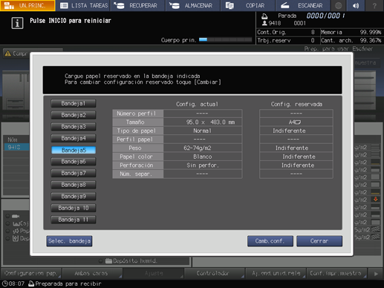384x288 pixels.
Task: Click the speaker volume icon
Action: click(356, 5)
